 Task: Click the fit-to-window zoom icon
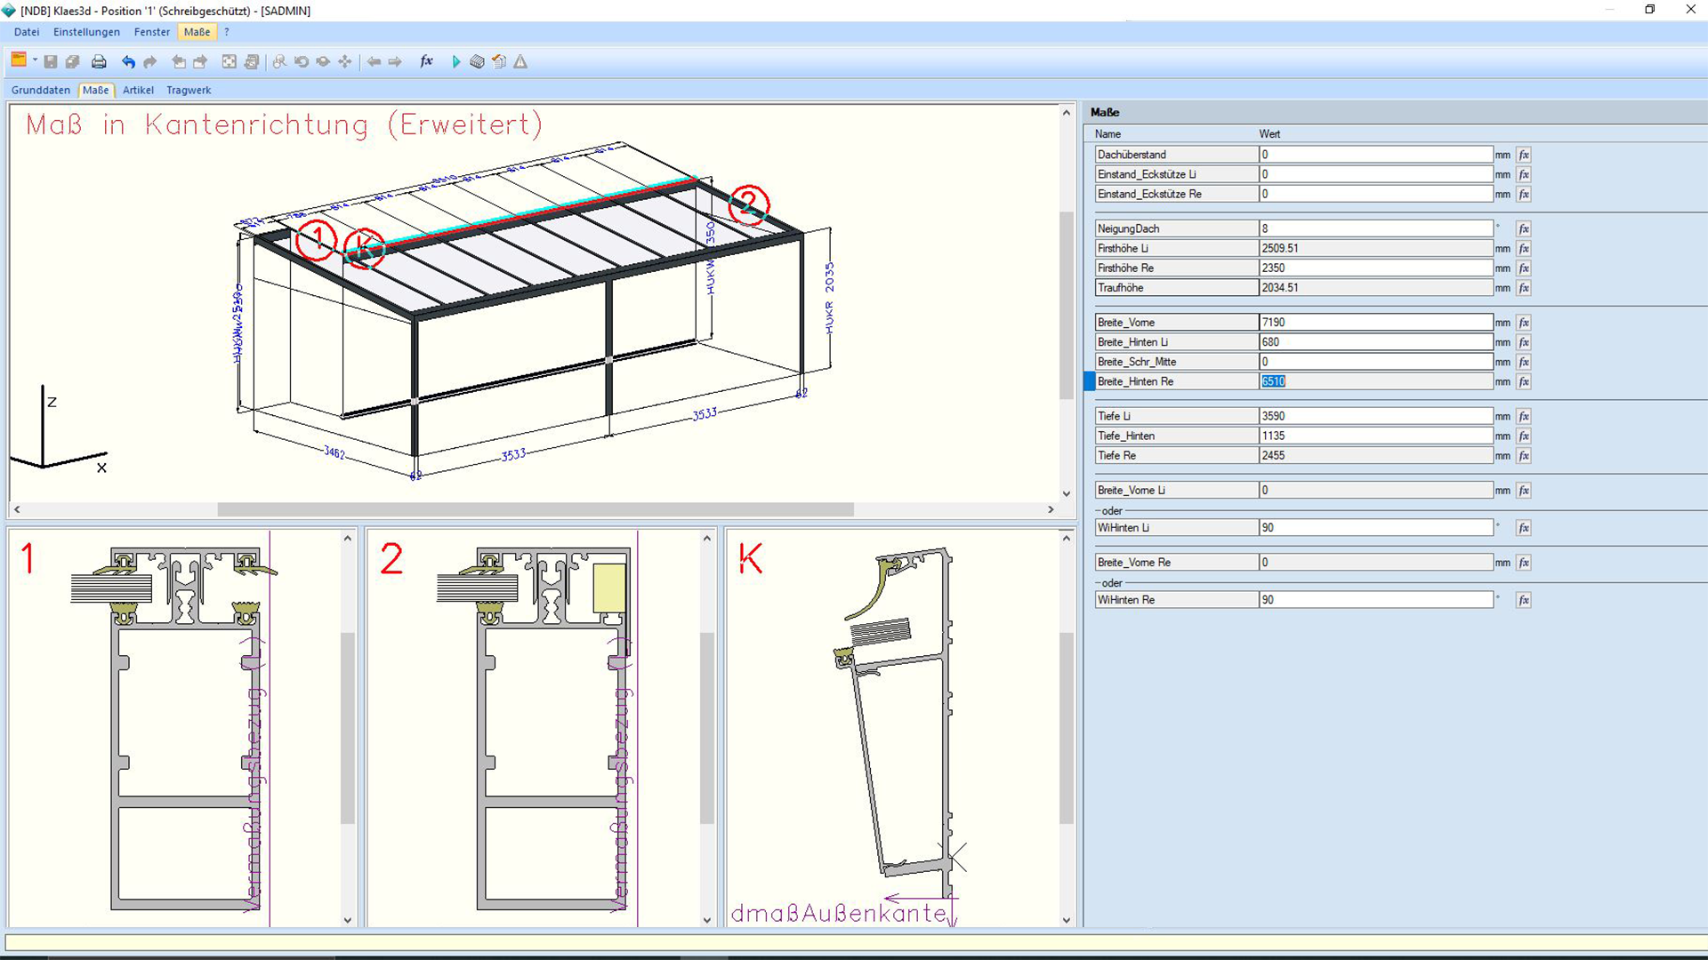click(x=229, y=61)
